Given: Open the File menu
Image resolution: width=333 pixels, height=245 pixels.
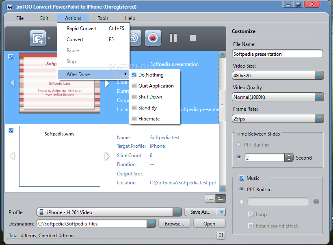Looking at the screenshot, I should [x=20, y=18].
